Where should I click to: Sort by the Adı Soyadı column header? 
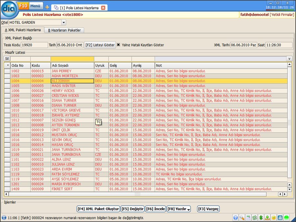(72, 65)
